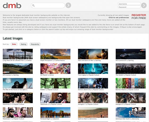The width and height of the screenshot is (149, 122).
Task: Focus the search input field
Action: click(48, 5)
